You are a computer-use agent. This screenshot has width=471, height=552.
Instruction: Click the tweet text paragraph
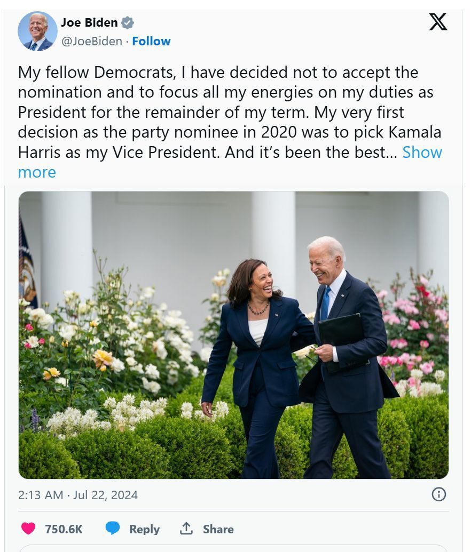click(230, 122)
